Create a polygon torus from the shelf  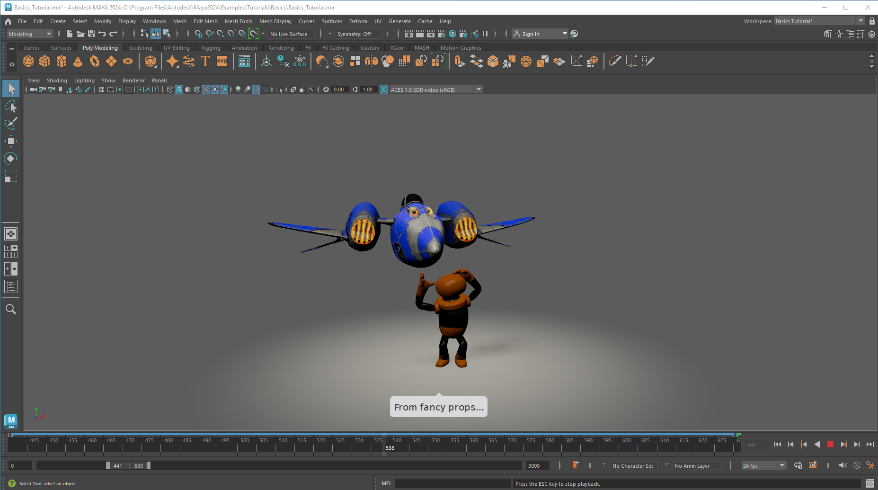95,61
